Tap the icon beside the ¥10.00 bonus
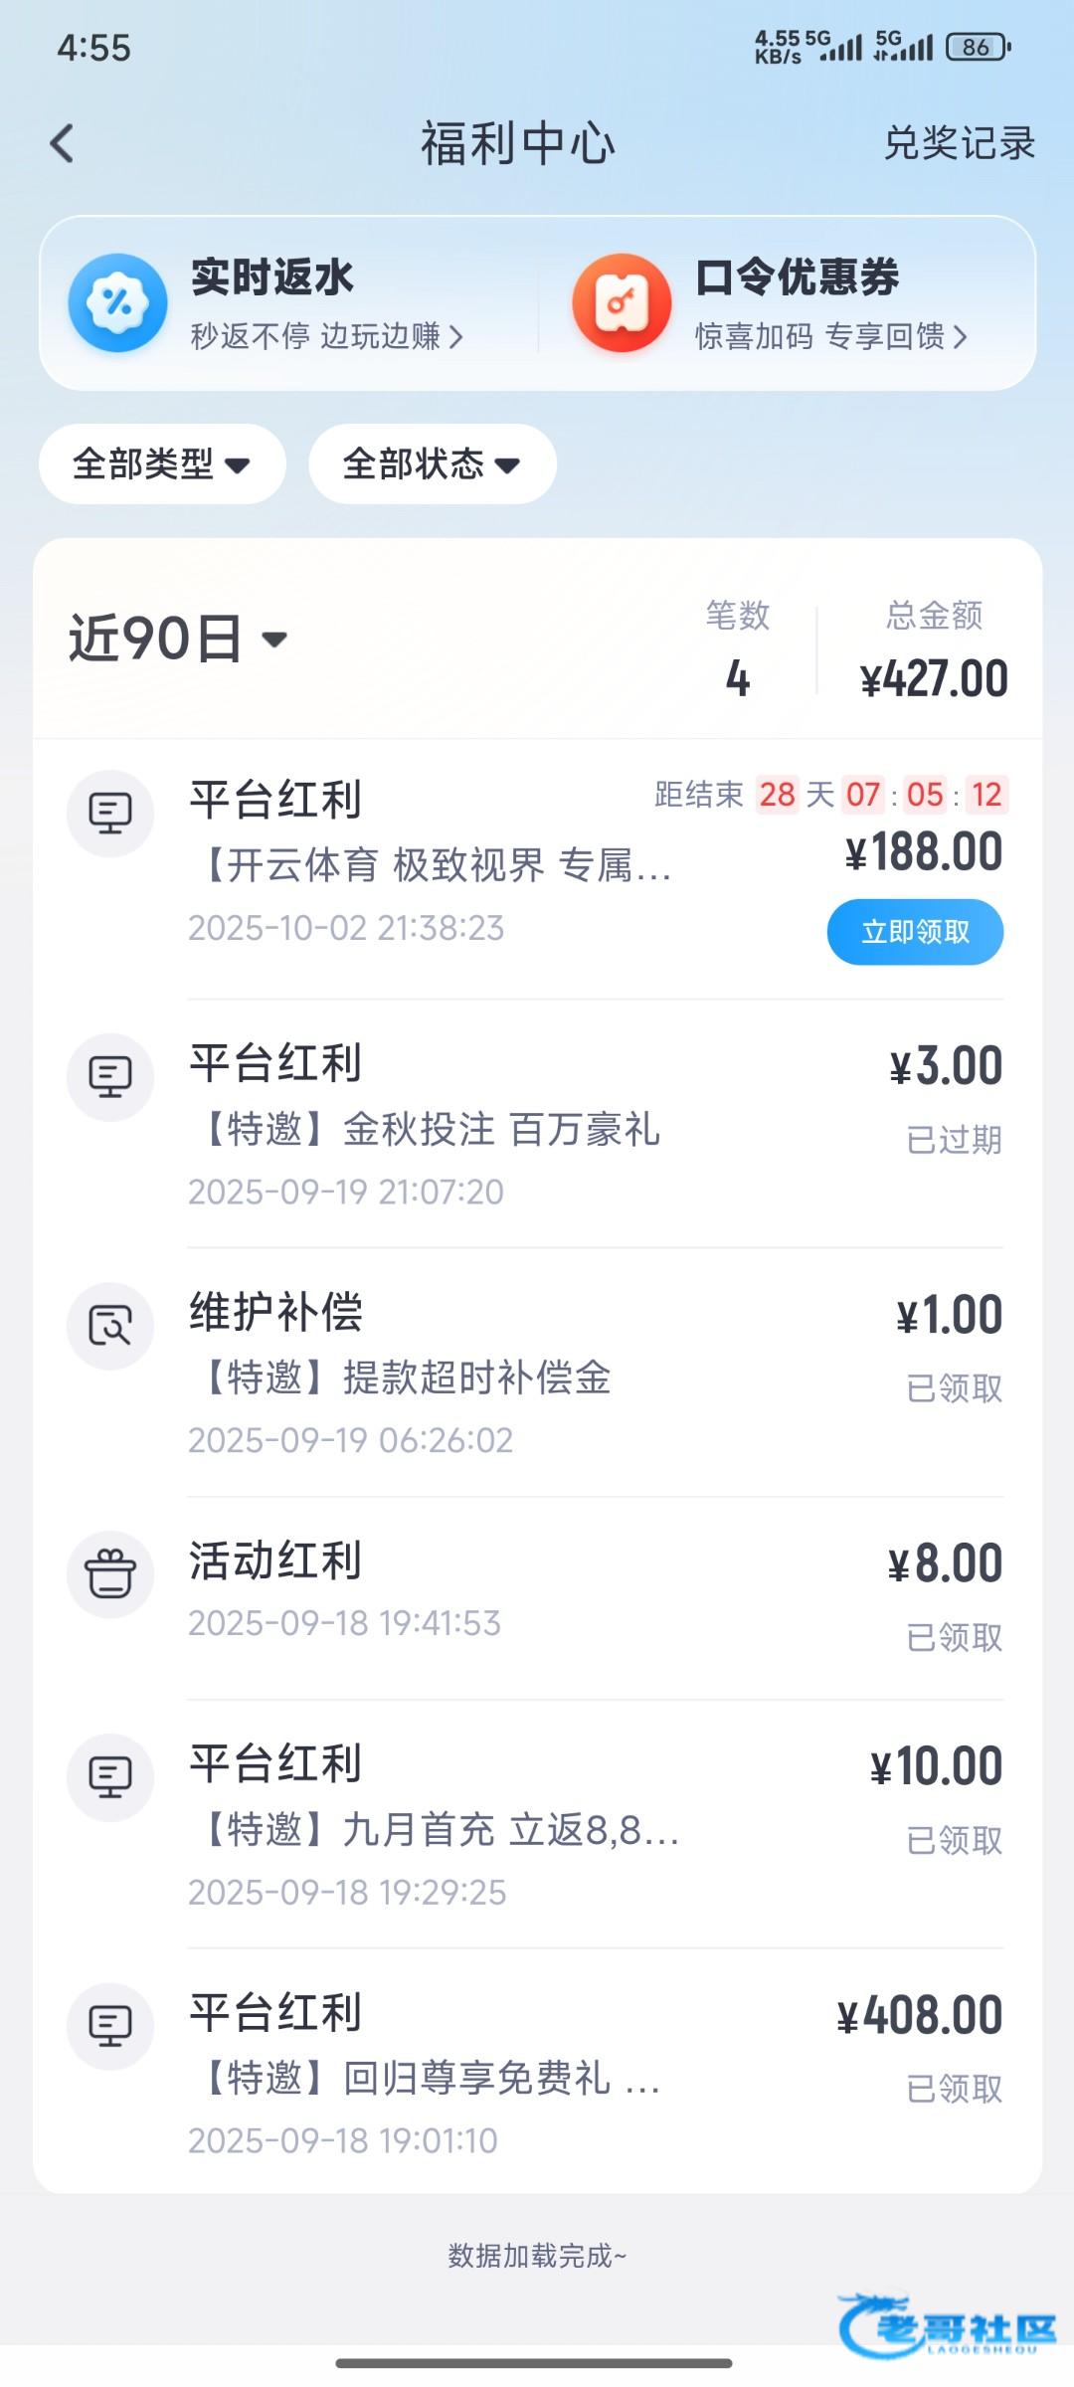The image size is (1074, 2387). pos(110,1777)
